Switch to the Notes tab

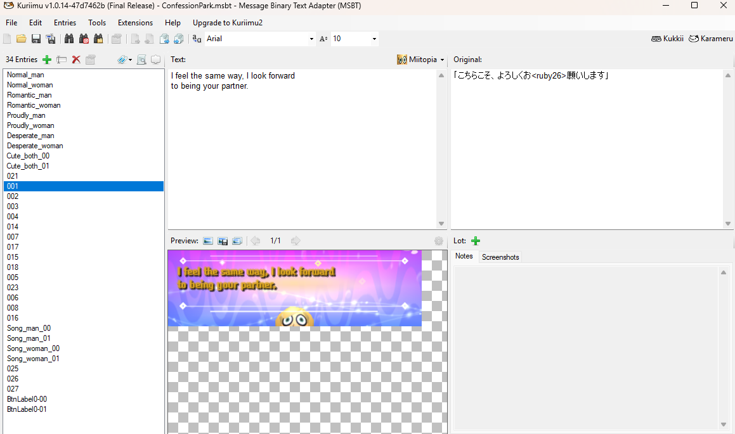tap(464, 256)
